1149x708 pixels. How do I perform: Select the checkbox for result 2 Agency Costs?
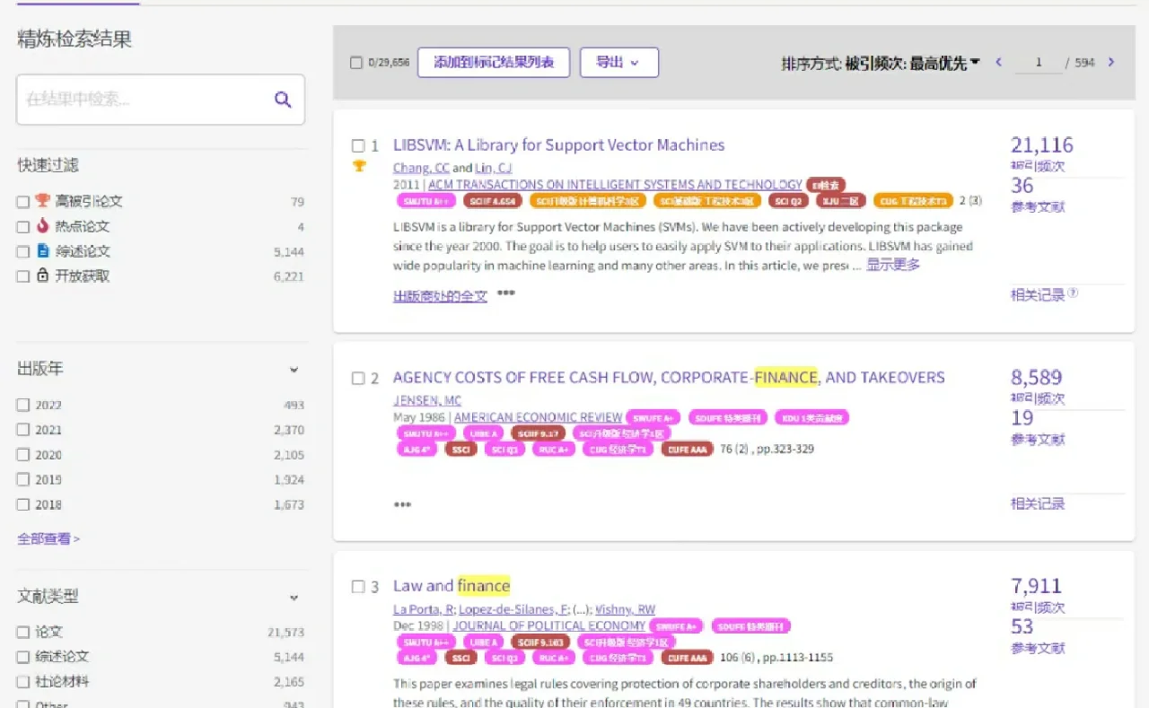pos(358,378)
